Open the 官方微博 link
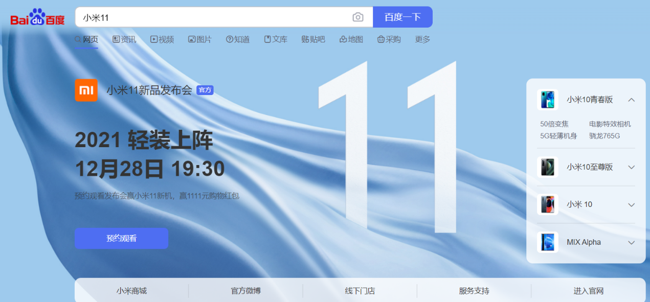This screenshot has height=302, width=650. 245,291
